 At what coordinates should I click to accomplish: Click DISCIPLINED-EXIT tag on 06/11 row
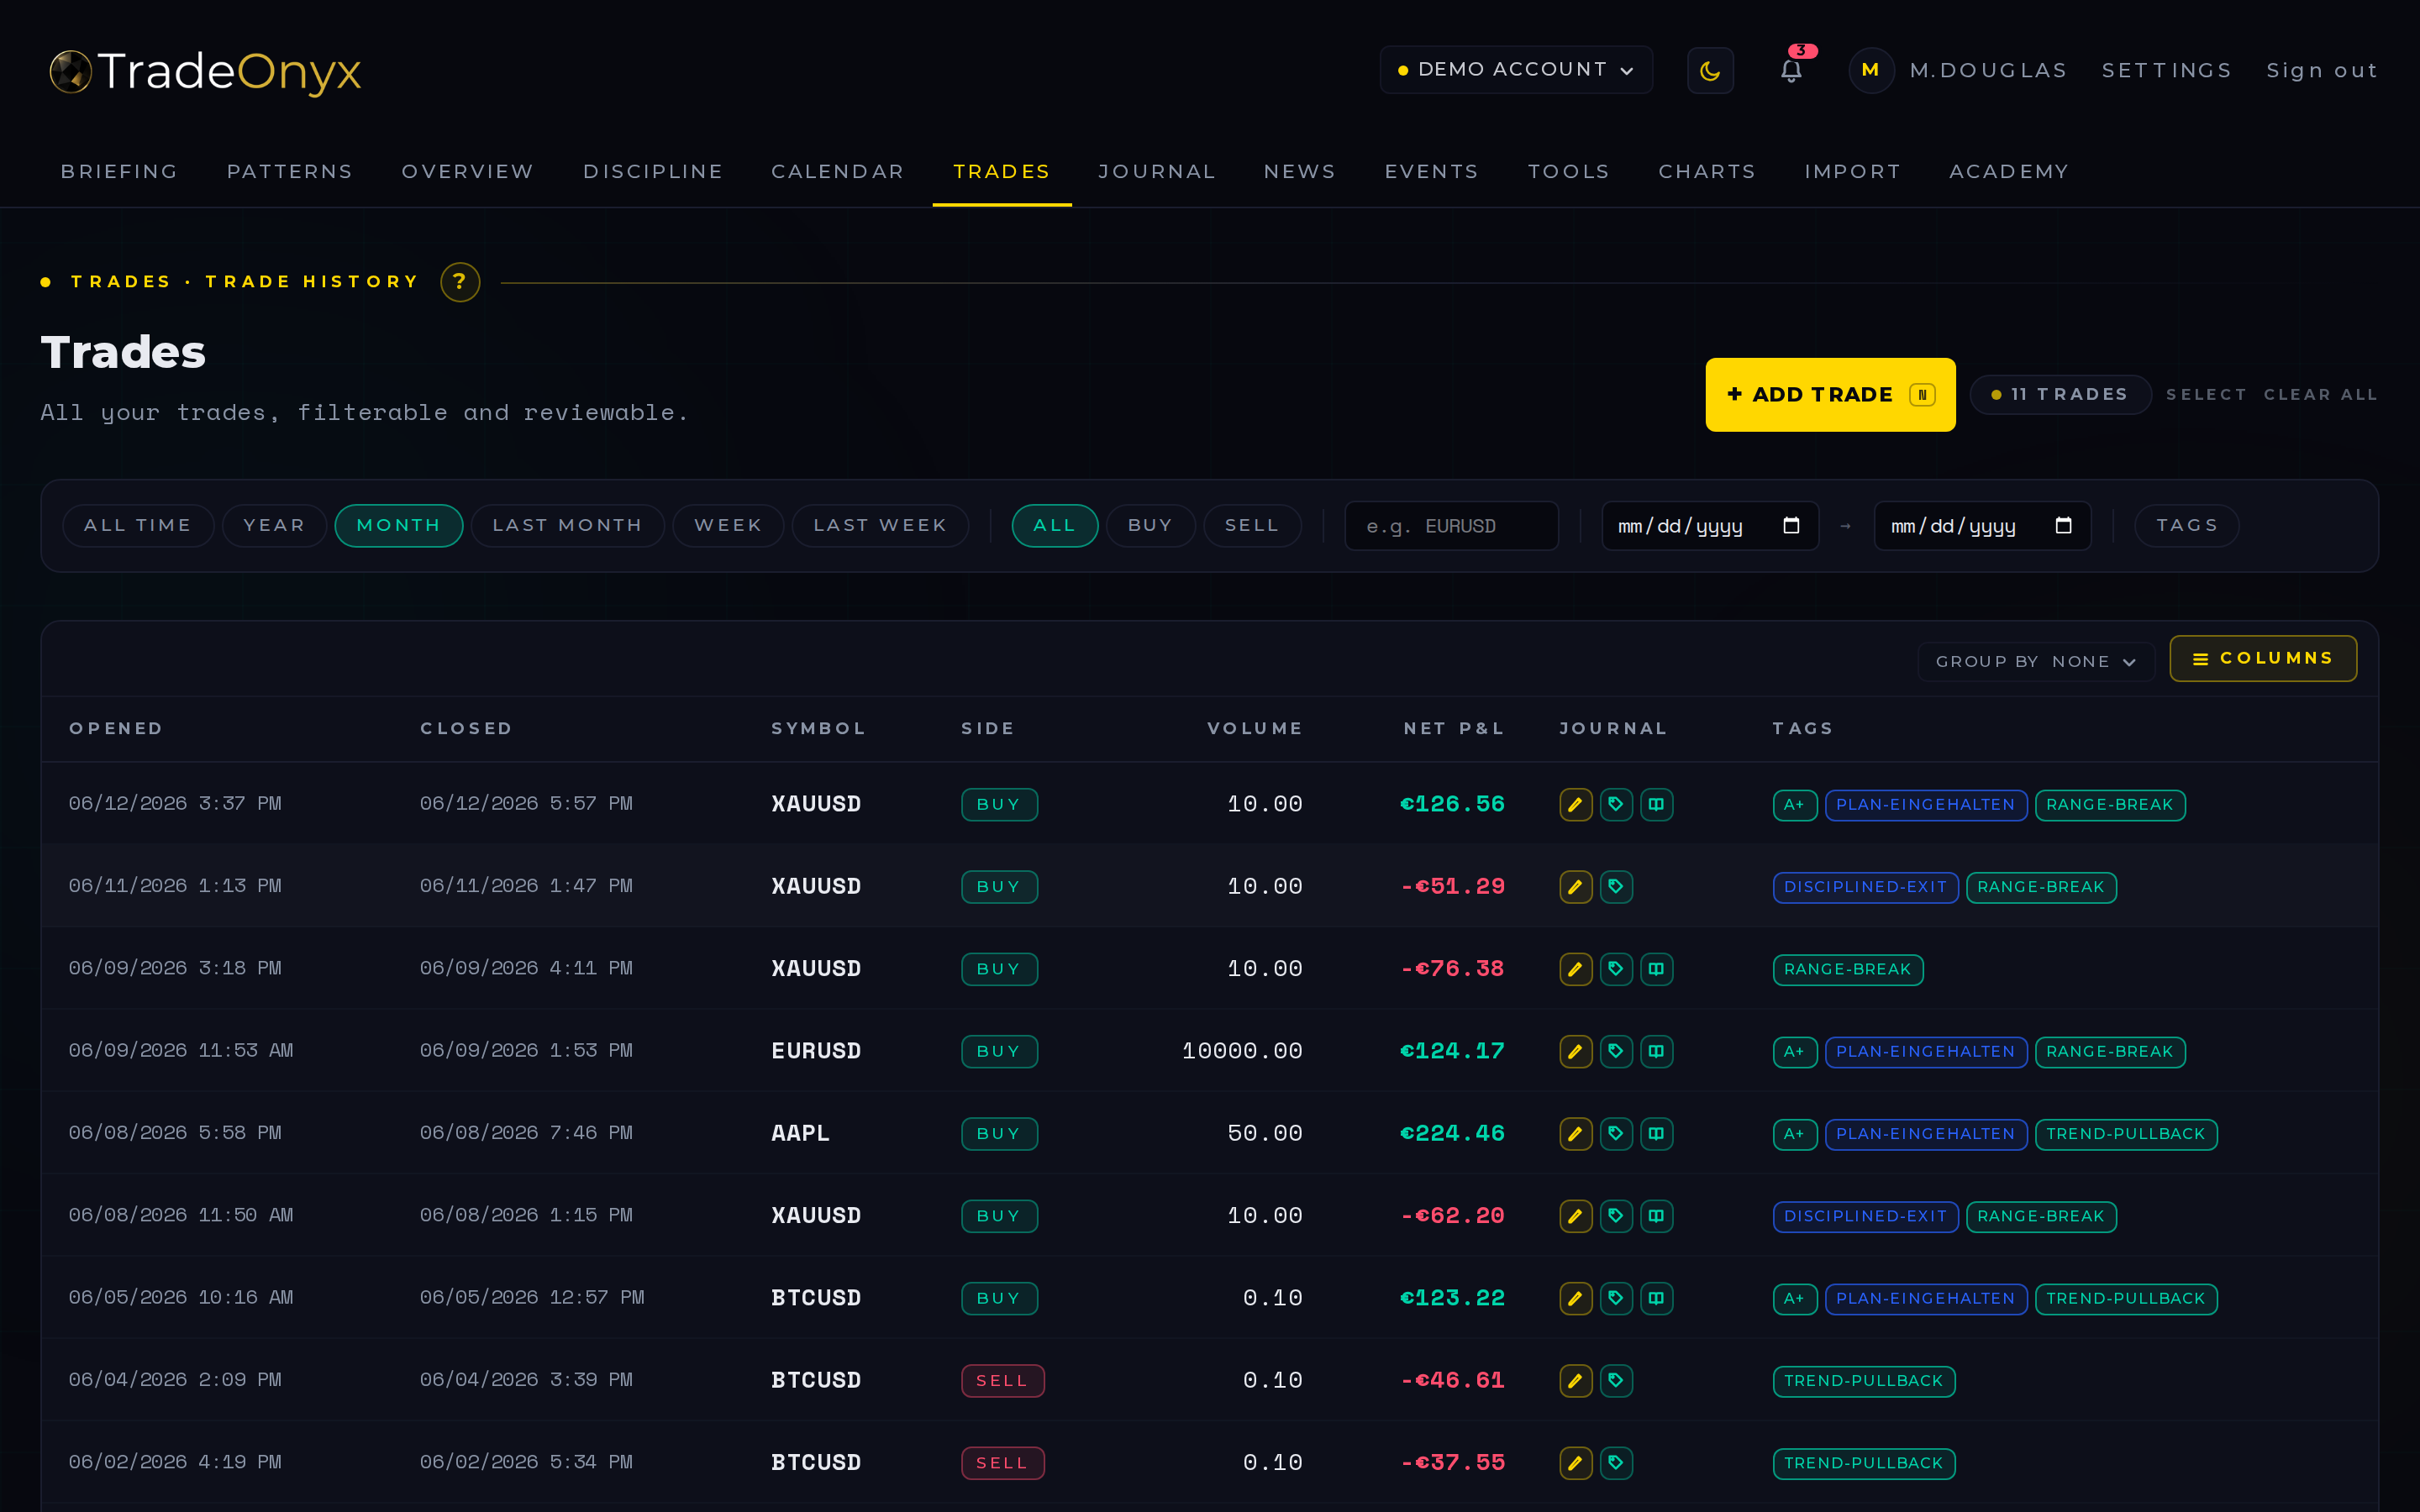tap(1865, 887)
